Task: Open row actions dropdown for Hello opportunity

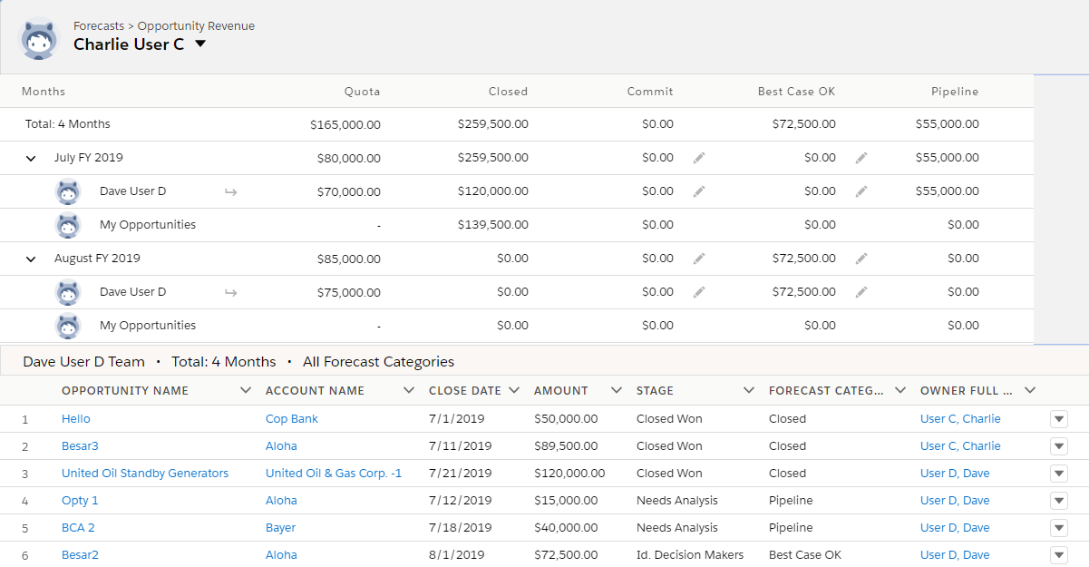Action: [x=1058, y=418]
